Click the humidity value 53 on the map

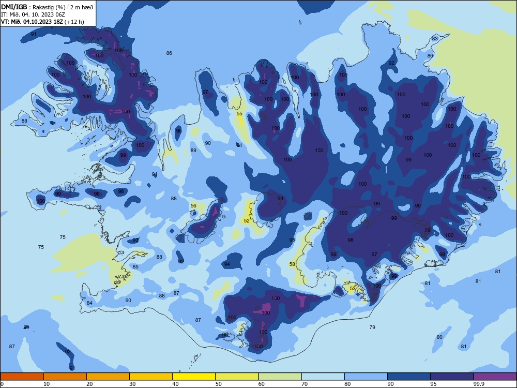353,288
